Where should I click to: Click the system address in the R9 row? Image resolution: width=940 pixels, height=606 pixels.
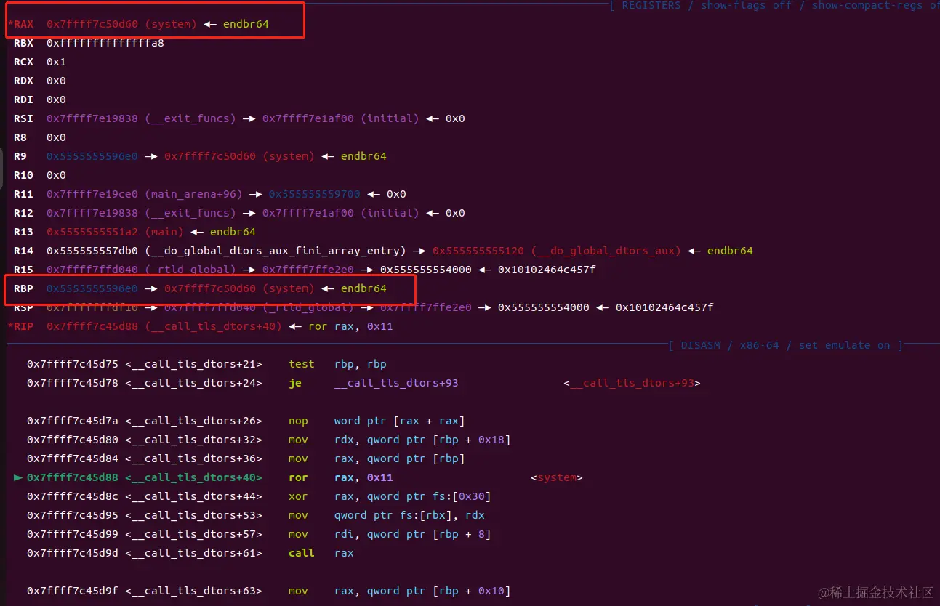click(239, 156)
